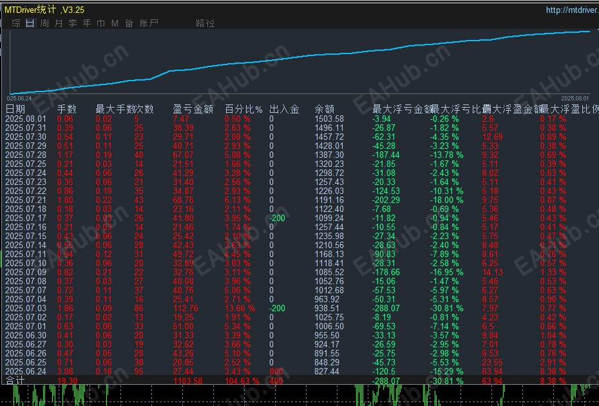Click profit amount 67.07
Screen dimensions: 599x406
(184, 155)
